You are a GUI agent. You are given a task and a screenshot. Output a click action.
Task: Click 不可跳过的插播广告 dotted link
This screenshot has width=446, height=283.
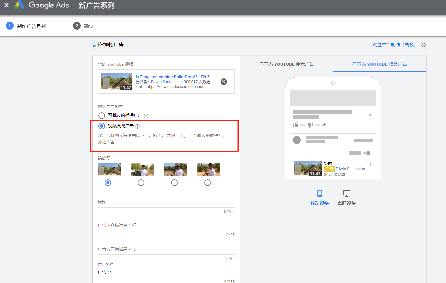coord(208,135)
